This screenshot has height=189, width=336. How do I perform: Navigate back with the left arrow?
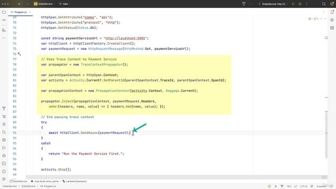click(19, 4)
